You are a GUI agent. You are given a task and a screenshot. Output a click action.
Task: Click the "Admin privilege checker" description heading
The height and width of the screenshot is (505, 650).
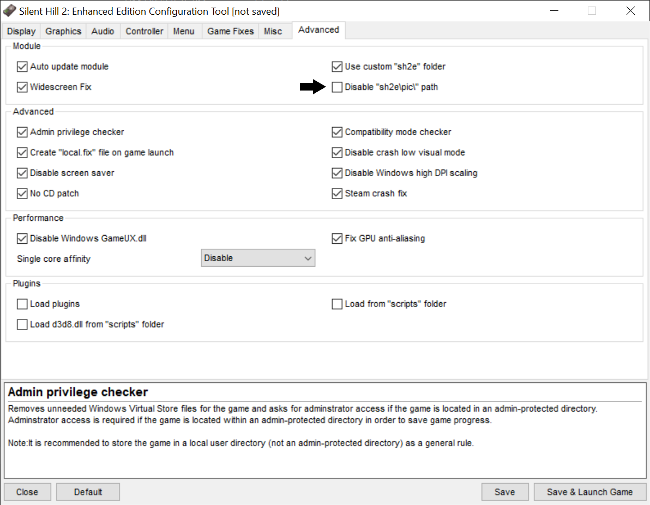78,392
